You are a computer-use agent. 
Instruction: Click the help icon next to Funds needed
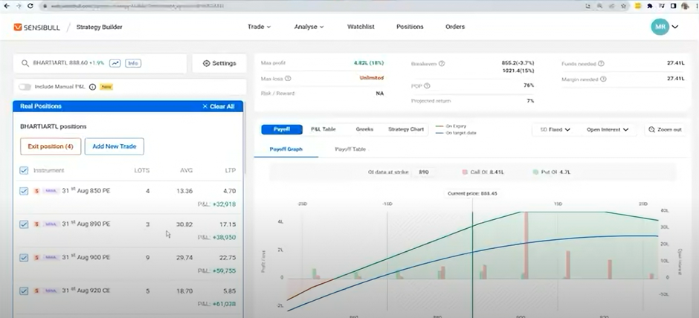coord(601,64)
